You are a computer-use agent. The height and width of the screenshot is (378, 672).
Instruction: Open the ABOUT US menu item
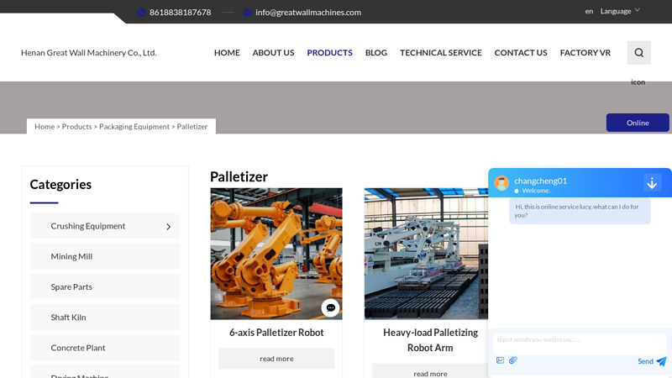273,53
